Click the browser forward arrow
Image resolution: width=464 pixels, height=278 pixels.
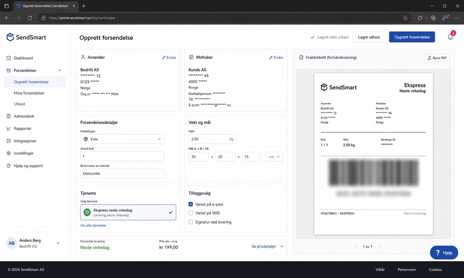point(18,18)
